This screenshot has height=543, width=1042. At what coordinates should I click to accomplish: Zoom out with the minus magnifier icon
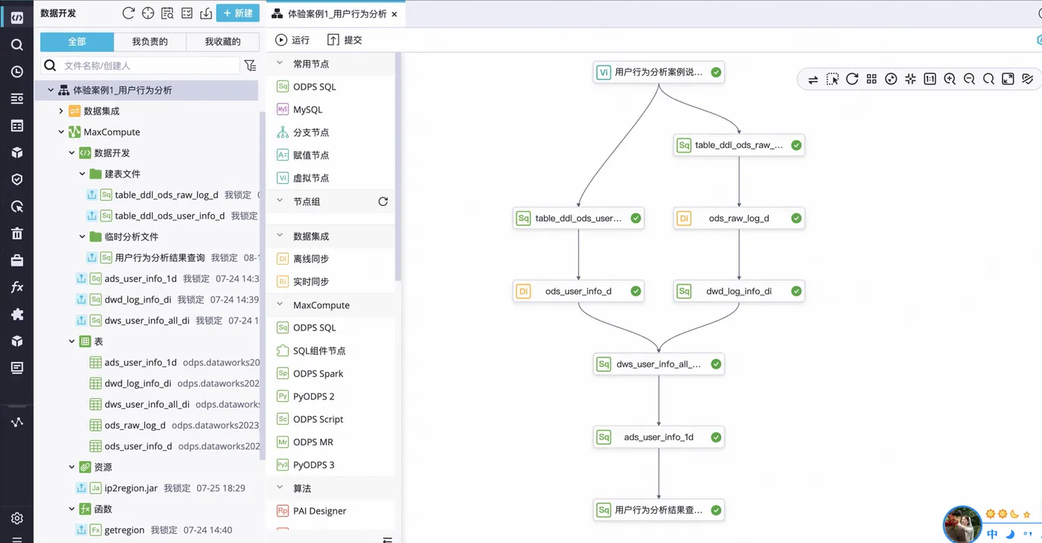click(x=969, y=79)
